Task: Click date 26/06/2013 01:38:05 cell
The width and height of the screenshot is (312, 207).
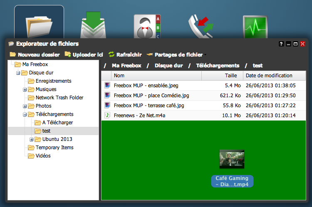Action: coord(271,86)
